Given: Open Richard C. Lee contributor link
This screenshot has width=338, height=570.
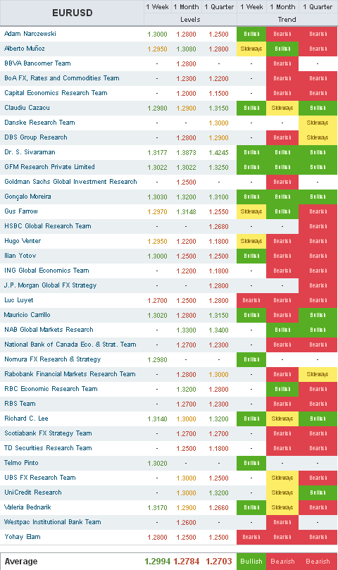Looking at the screenshot, I should (26, 419).
